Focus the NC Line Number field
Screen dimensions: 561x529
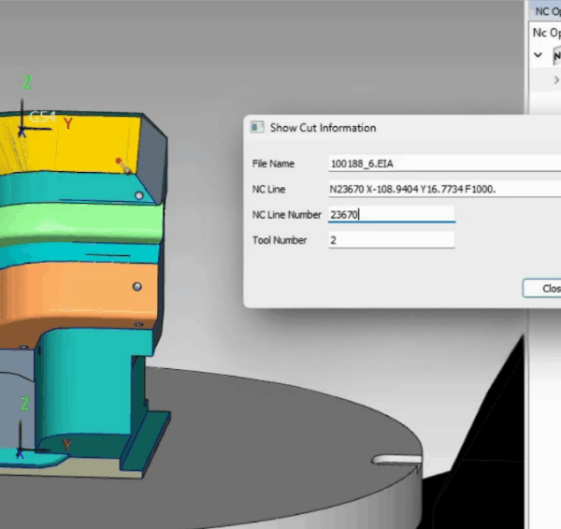click(x=391, y=215)
